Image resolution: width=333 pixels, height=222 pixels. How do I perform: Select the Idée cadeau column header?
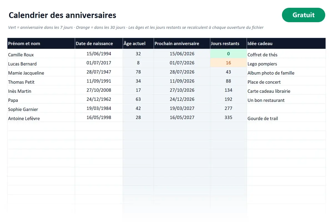pyautogui.click(x=286, y=44)
